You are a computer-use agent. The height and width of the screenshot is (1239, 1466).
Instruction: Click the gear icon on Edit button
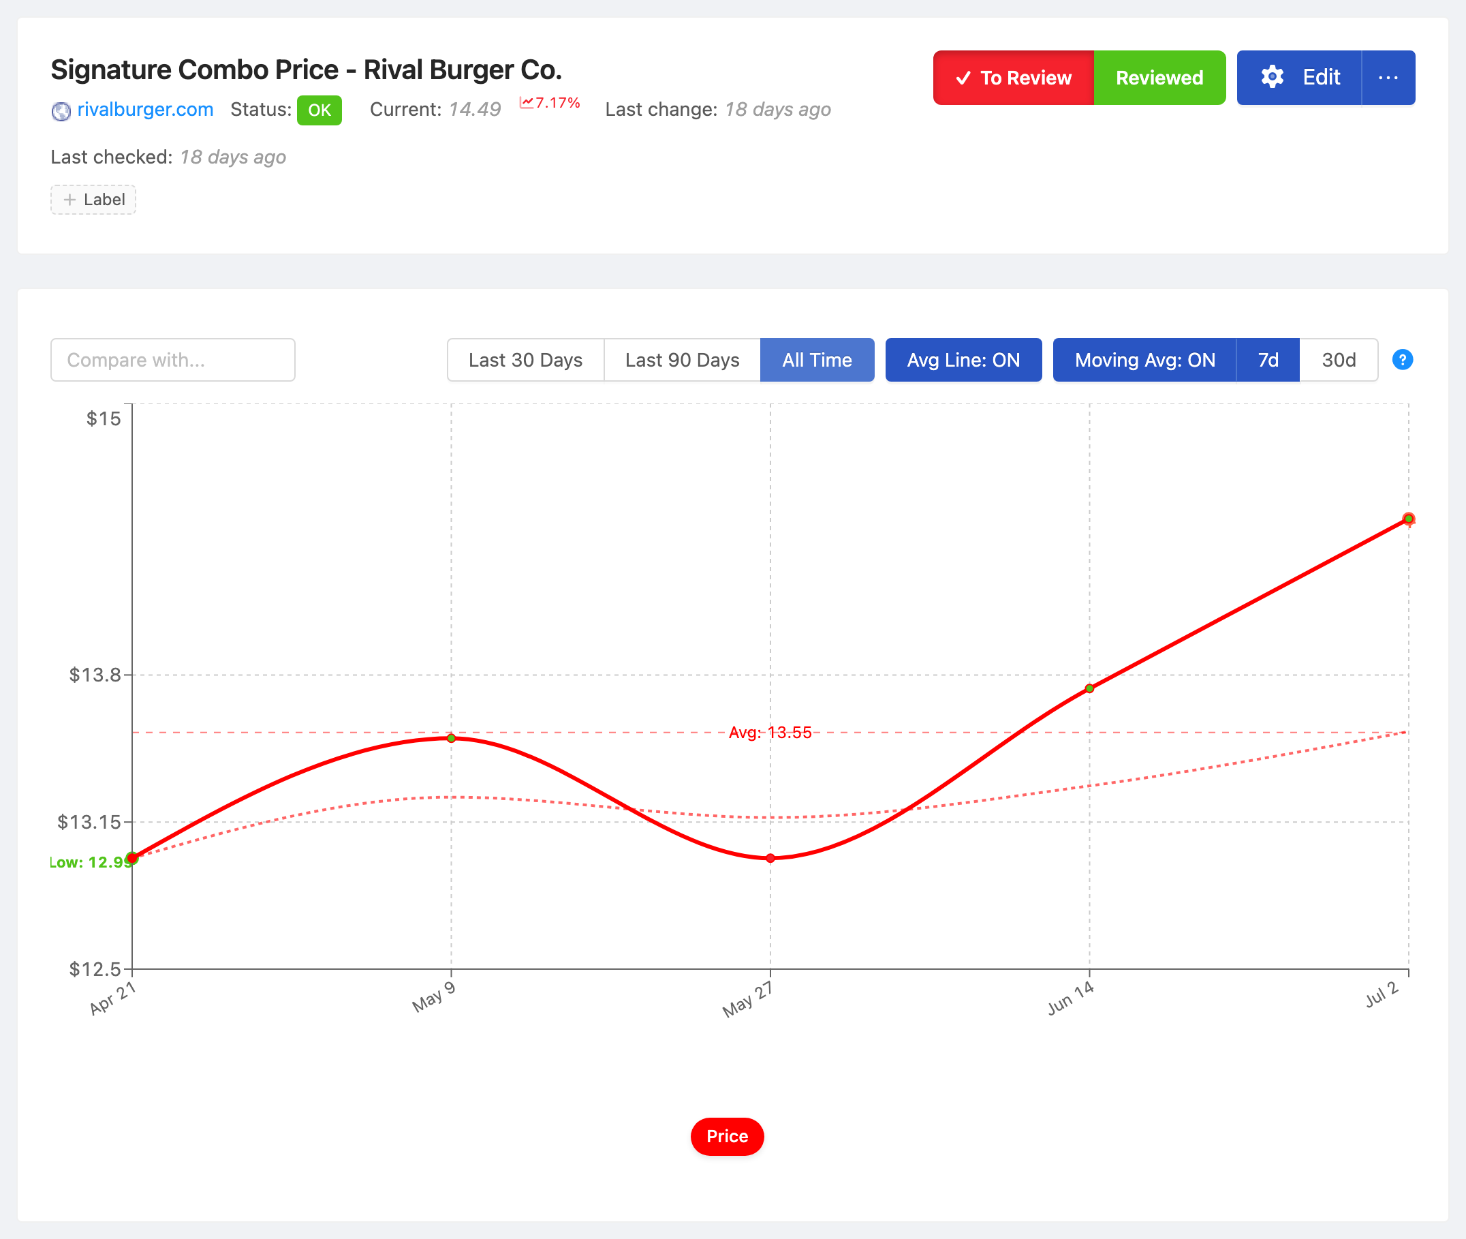click(1273, 77)
